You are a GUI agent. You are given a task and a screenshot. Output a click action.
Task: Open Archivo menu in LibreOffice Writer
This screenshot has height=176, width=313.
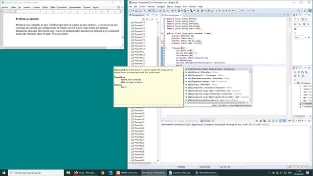tap(5, 7)
